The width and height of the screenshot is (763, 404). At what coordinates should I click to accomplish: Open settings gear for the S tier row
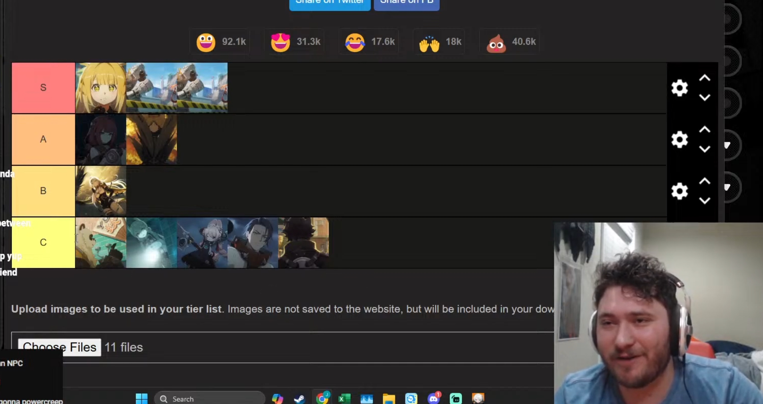pos(679,88)
